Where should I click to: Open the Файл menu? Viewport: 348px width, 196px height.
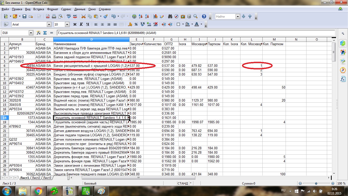click(x=5, y=9)
